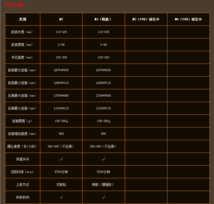This screenshot has width=214, height=204.
Task: Select L260*W110 value in M2 column
Action: (61, 83)
